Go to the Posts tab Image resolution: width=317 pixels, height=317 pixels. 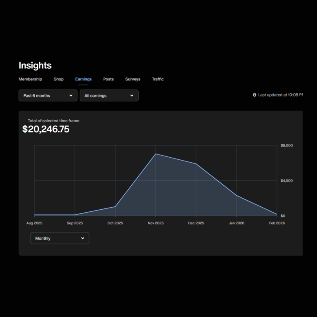coord(109,79)
